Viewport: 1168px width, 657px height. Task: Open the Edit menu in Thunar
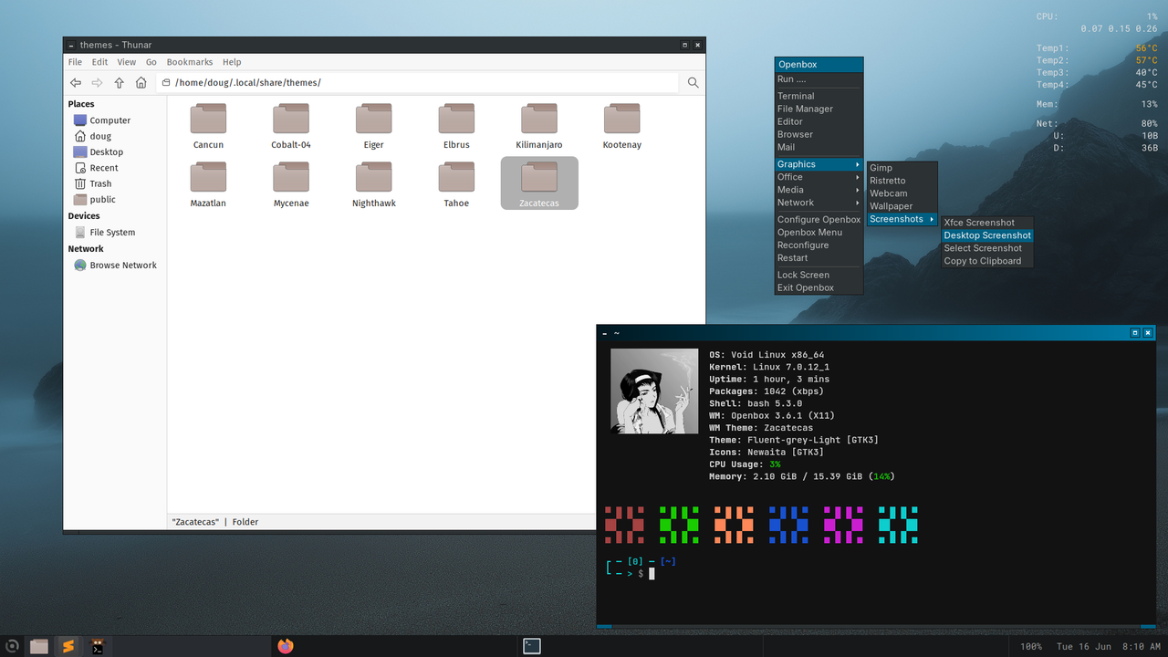pos(99,62)
